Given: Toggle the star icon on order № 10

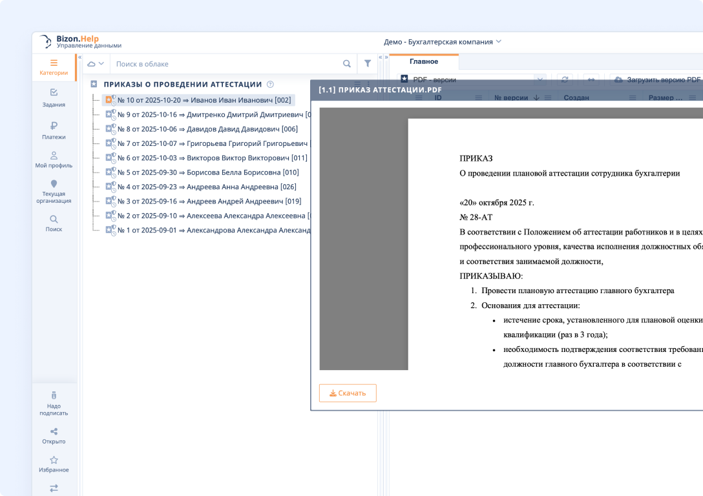Looking at the screenshot, I should pos(109,99).
